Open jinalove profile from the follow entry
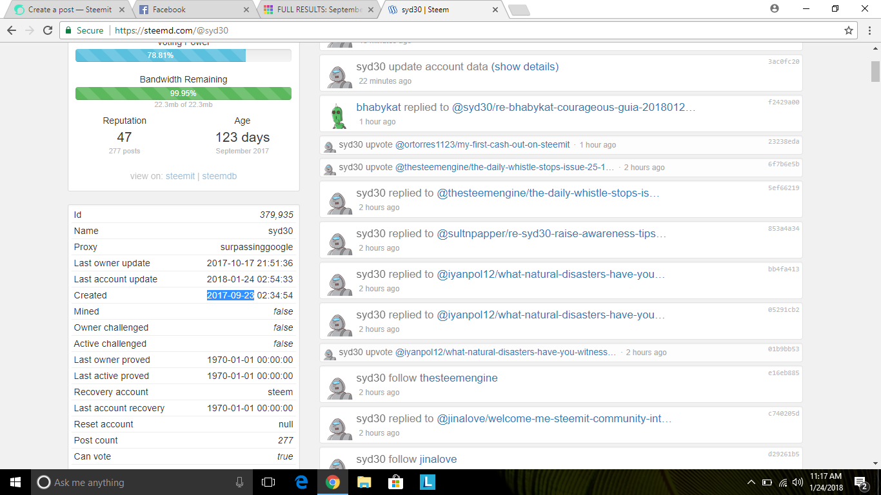The image size is (881, 495). [438, 459]
